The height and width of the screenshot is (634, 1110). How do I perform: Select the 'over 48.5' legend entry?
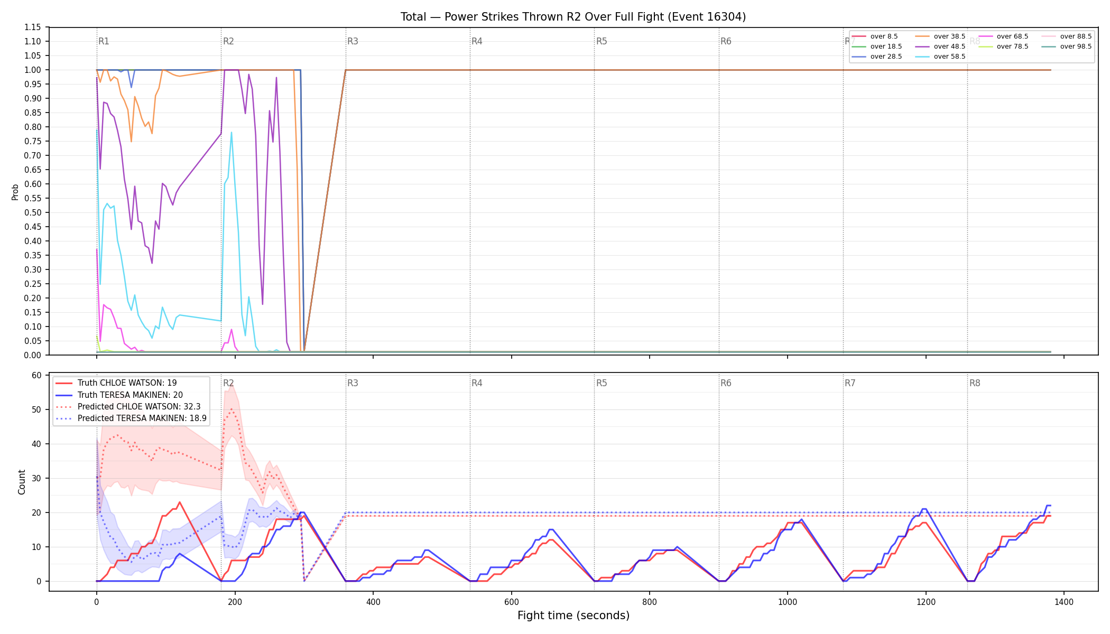(x=940, y=46)
